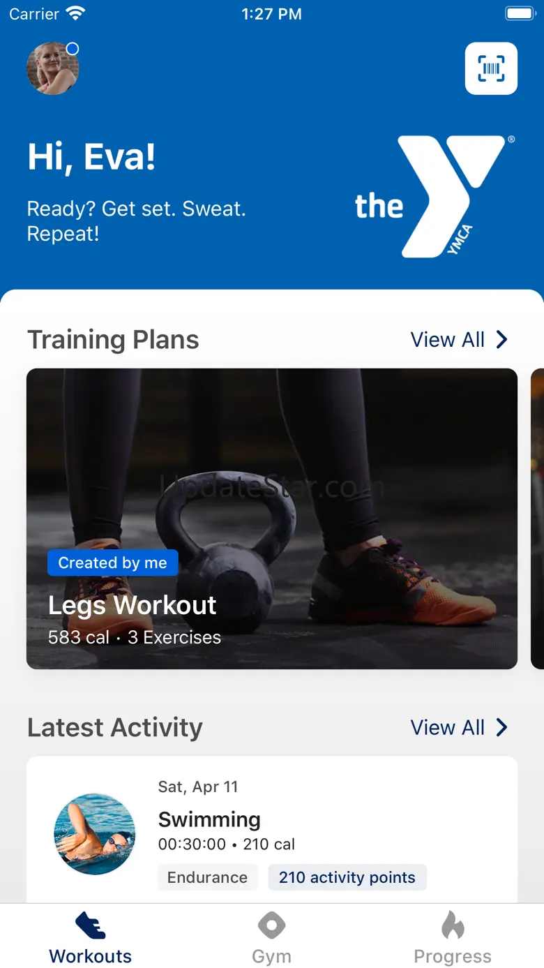544x968 pixels.
Task: Tap the Wi-Fi icon in status bar
Action: (75, 13)
